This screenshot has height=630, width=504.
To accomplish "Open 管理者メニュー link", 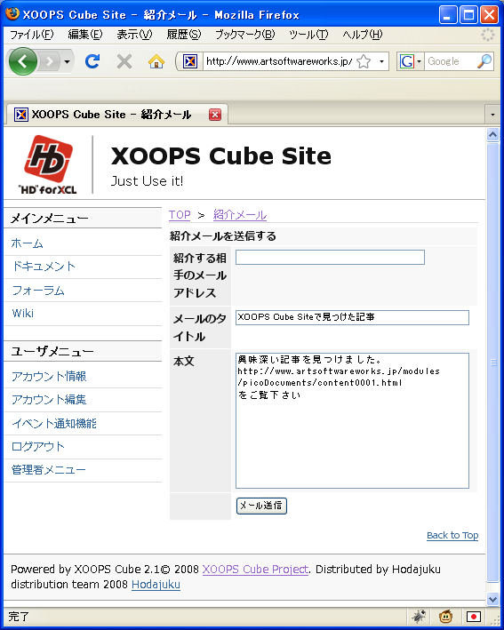I will point(48,470).
